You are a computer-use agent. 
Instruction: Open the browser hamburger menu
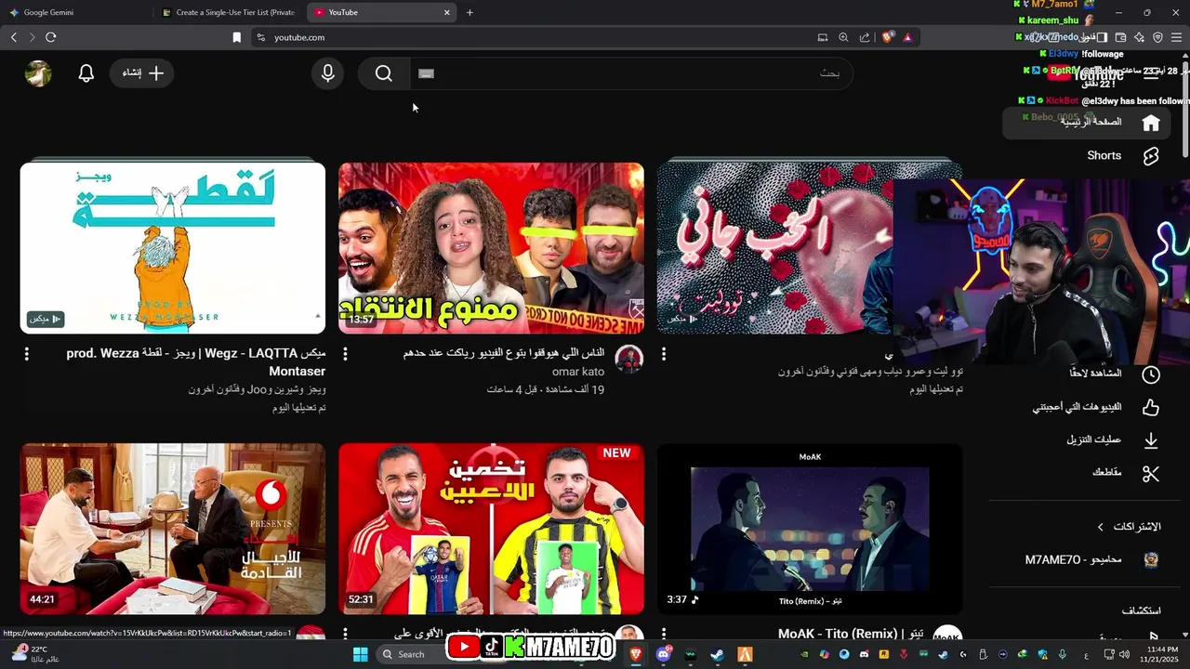tap(1176, 37)
